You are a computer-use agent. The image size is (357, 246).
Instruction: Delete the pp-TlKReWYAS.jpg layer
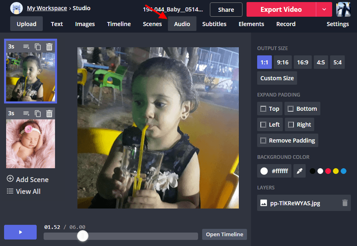tap(345, 203)
